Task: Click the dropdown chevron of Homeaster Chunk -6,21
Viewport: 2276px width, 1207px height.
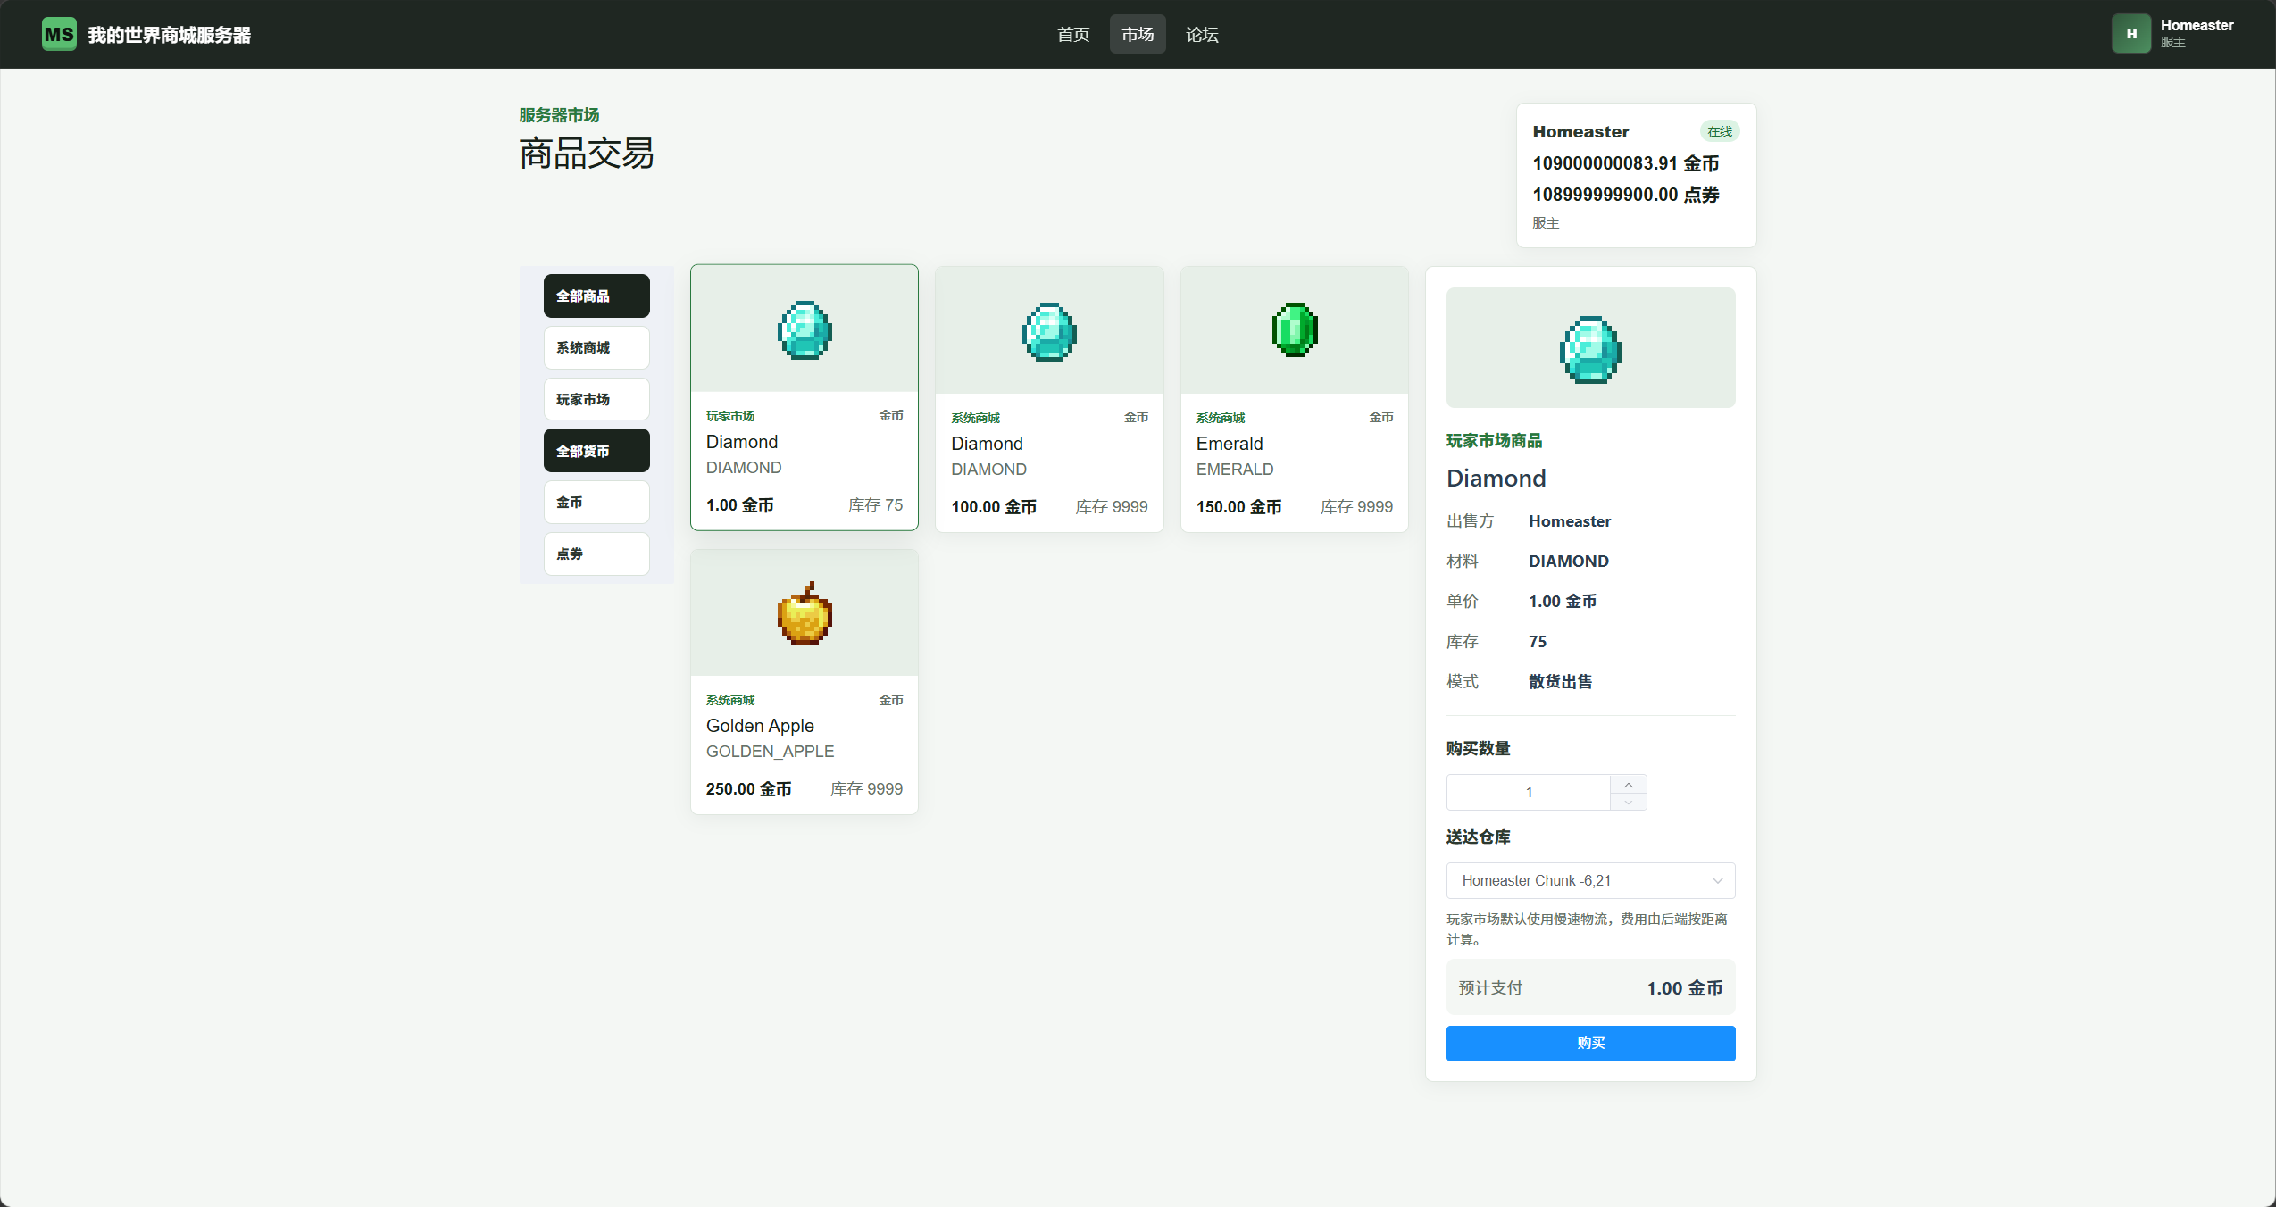Action: 1716,880
